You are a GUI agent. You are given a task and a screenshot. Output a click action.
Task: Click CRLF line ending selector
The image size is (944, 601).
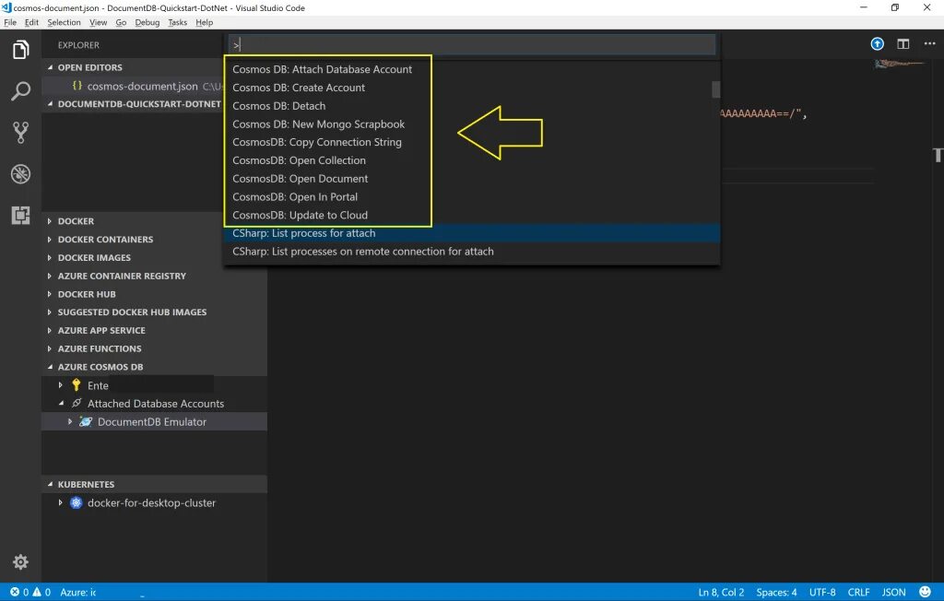pos(858,592)
